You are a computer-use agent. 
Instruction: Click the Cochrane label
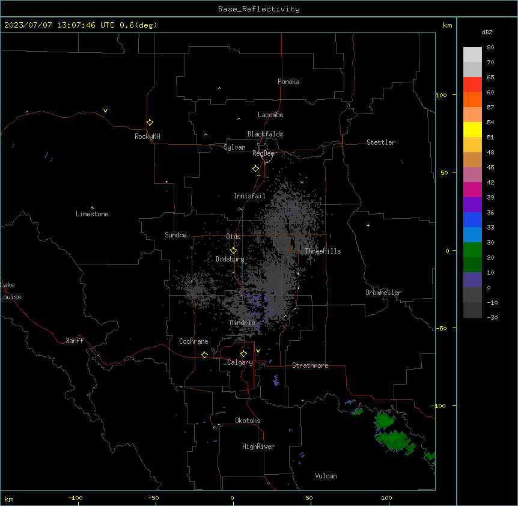193,341
